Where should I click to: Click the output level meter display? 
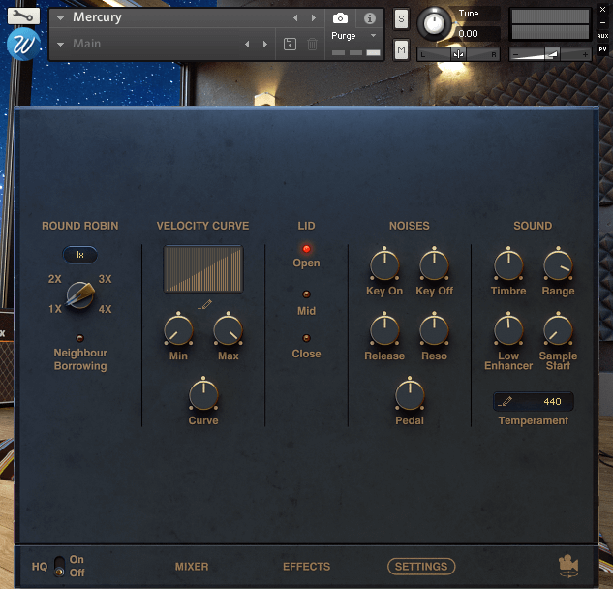coord(550,24)
